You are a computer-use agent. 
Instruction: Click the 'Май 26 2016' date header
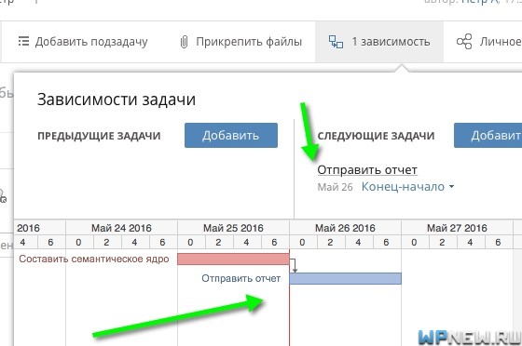pyautogui.click(x=345, y=228)
